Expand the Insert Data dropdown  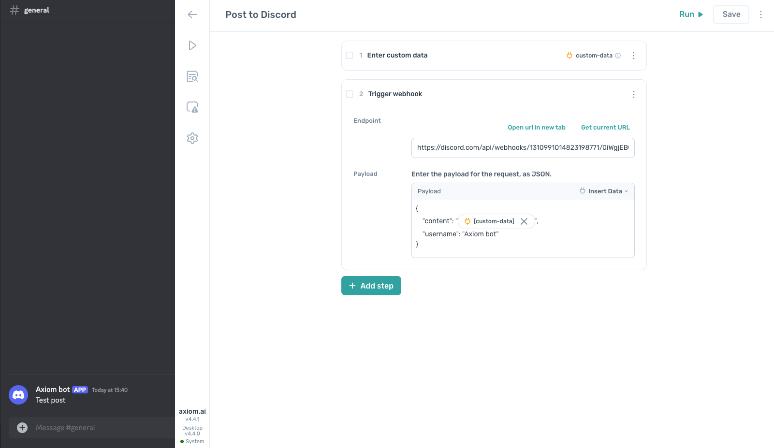604,191
